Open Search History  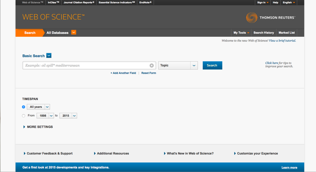pos(264,33)
